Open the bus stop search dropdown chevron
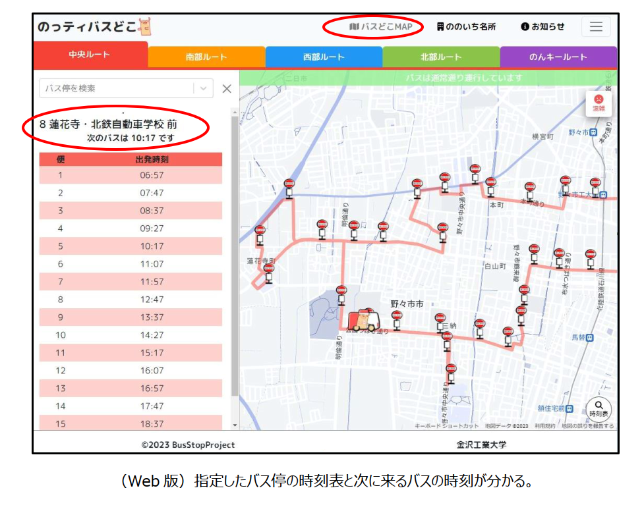The width and height of the screenshot is (644, 509). 203,88
